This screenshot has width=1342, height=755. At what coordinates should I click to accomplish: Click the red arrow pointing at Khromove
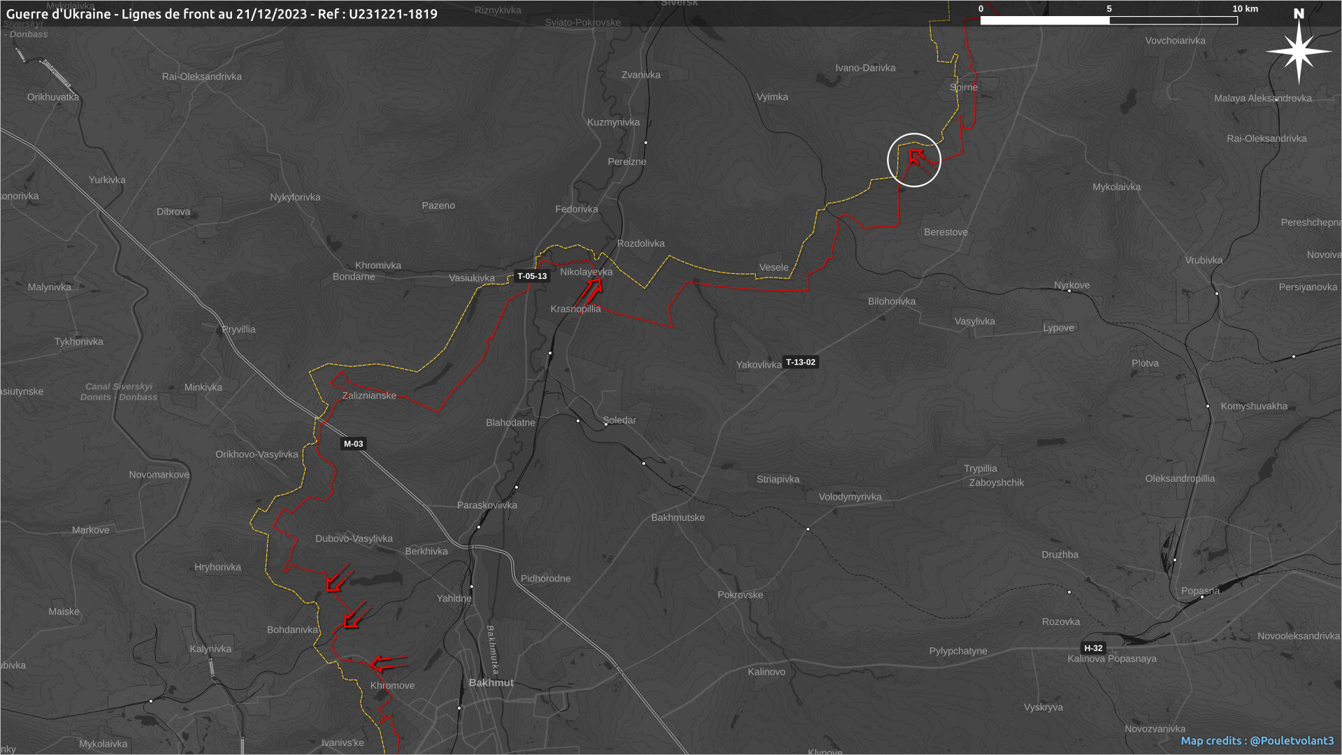(x=388, y=662)
